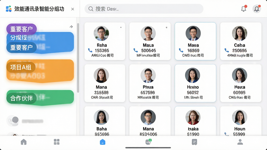Close the 效能通讯录智能分组功 title with the X
The image size is (267, 150).
pyautogui.click(x=72, y=9)
